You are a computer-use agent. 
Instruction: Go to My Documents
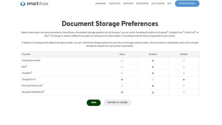(x=187, y=3)
